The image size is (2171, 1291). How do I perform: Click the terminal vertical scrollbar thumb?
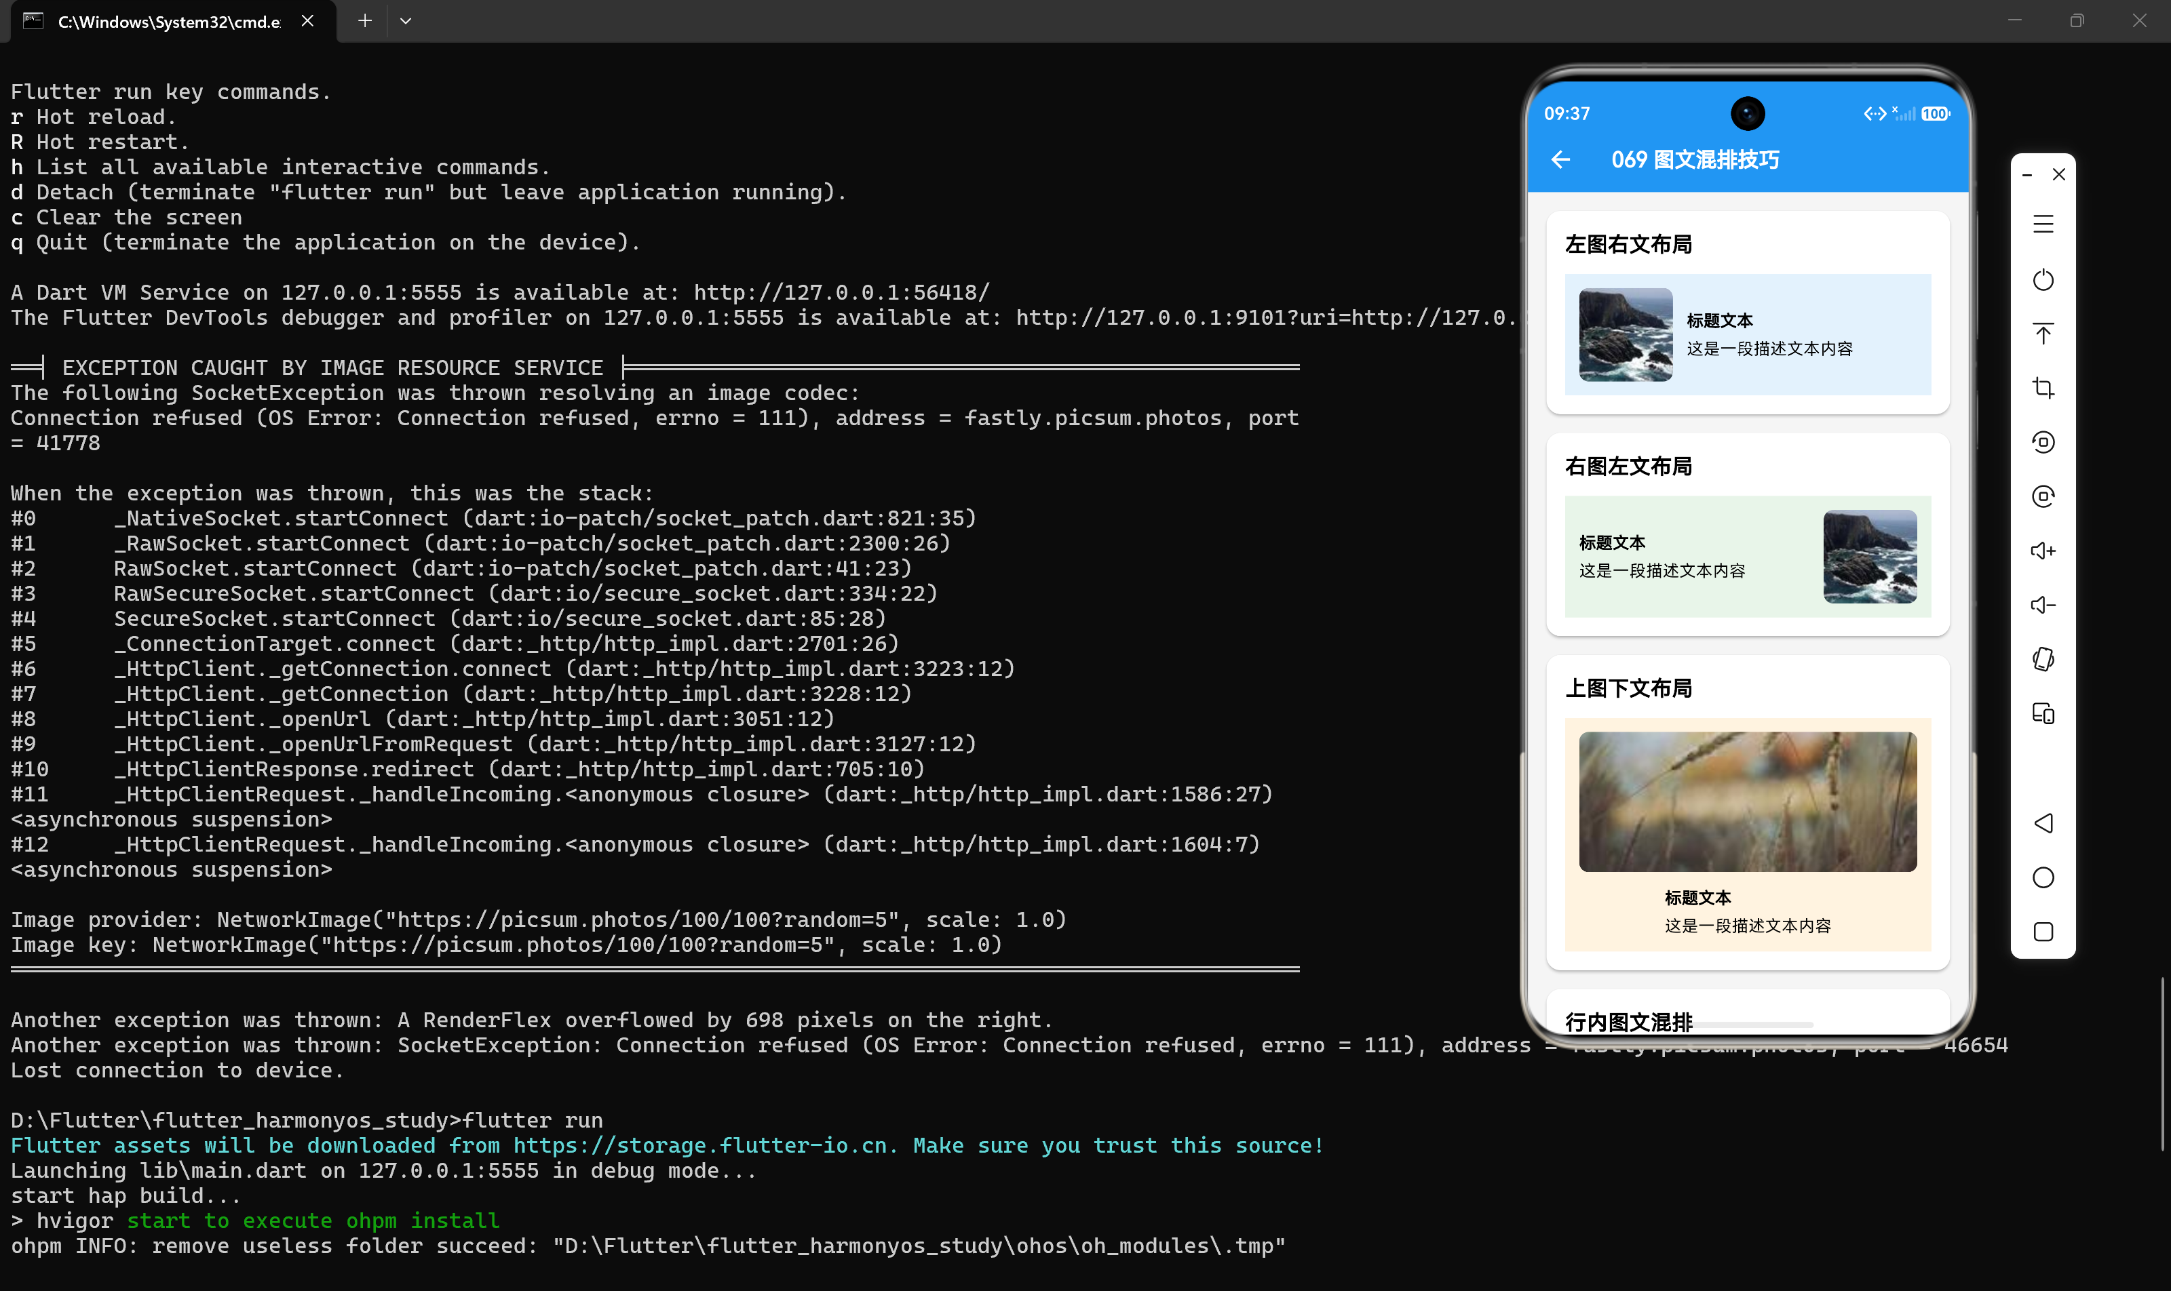pos(2162,1063)
